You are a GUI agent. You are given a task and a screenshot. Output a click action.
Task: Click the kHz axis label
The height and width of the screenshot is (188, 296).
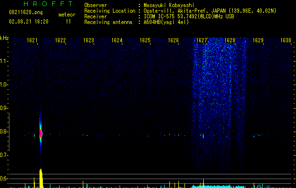point(4,38)
